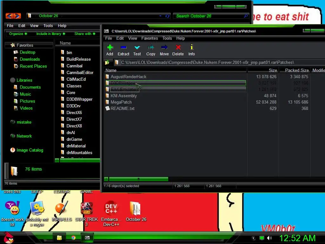Select the Embarcadero Dev-C++ desktop icon
Screen dimensions: 325x244
point(111,213)
